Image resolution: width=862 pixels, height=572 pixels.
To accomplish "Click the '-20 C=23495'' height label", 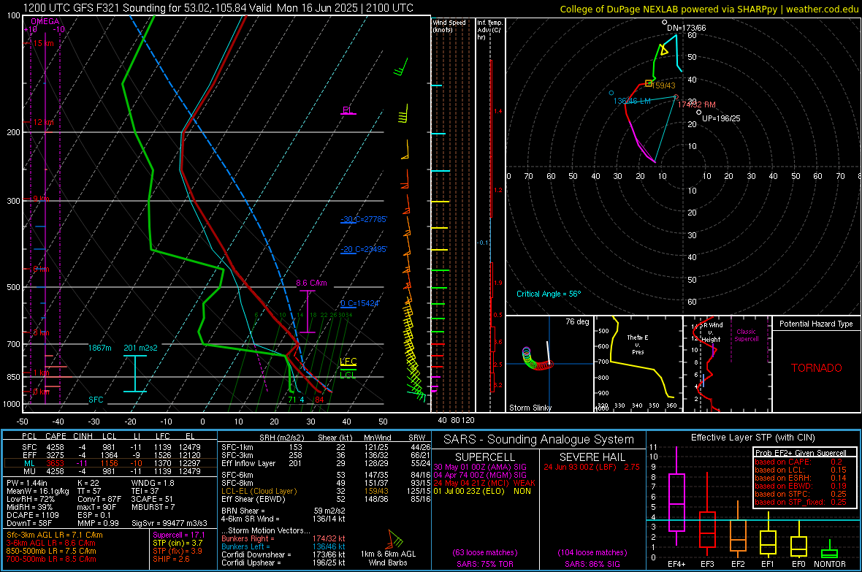I will [364, 249].
